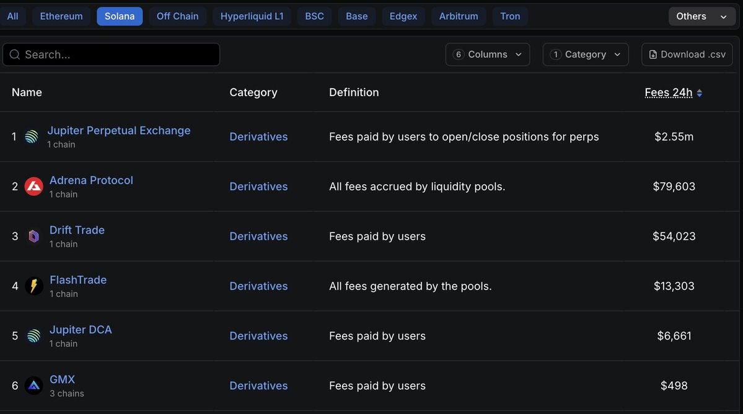Open GMX protocol link

63,379
